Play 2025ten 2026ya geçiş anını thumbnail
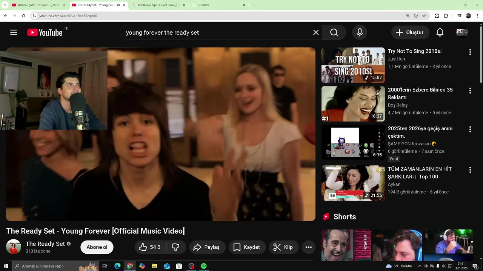This screenshot has width=483, height=271. pyautogui.click(x=353, y=142)
